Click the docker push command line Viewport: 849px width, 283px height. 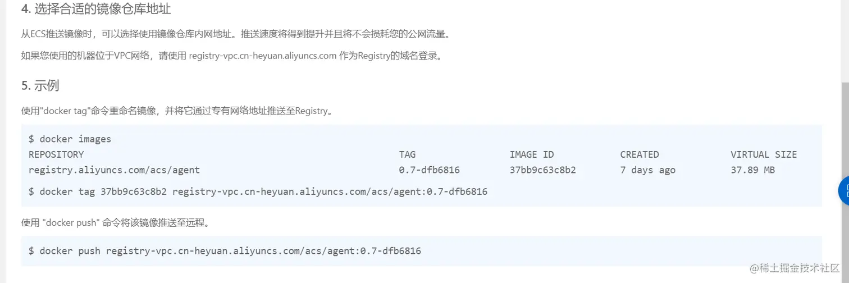pos(225,250)
